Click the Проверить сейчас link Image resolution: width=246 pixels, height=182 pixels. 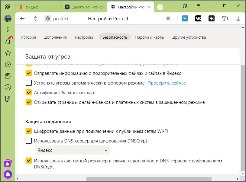point(167,83)
